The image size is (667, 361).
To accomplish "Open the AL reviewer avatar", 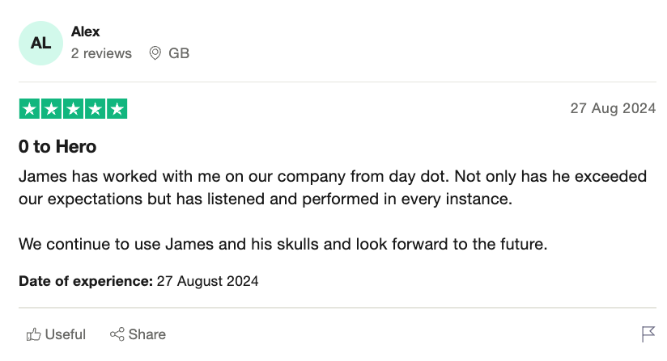I will pyautogui.click(x=41, y=43).
